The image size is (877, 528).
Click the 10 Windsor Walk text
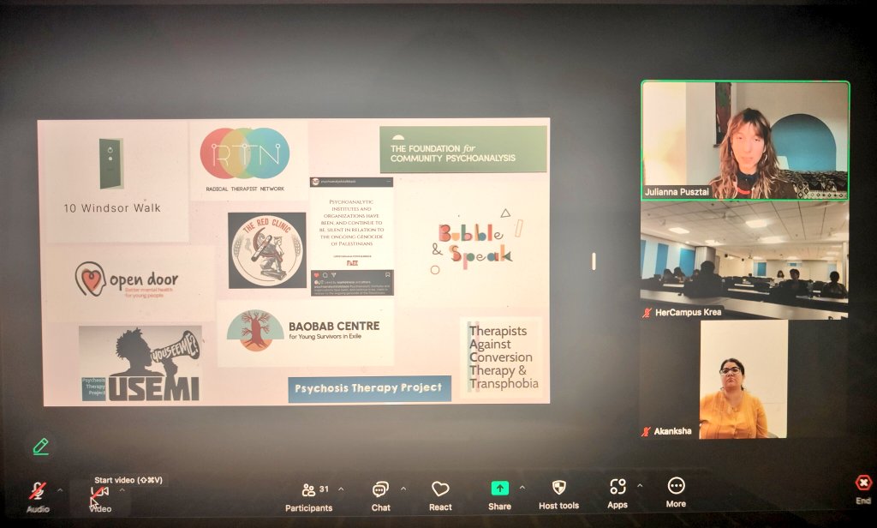[112, 207]
